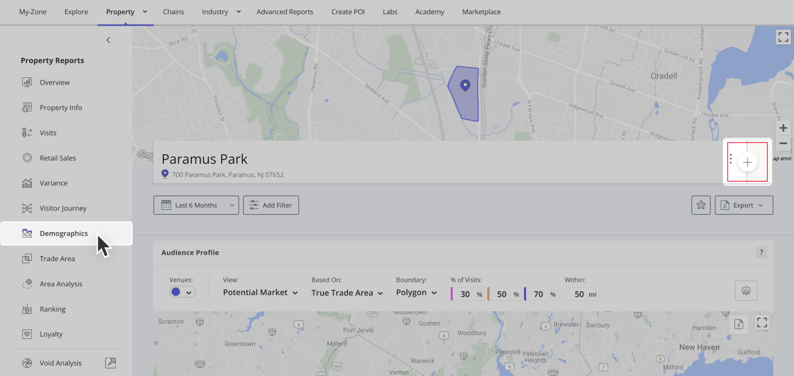
Task: Go to the My-Zone tab
Action: click(x=32, y=11)
